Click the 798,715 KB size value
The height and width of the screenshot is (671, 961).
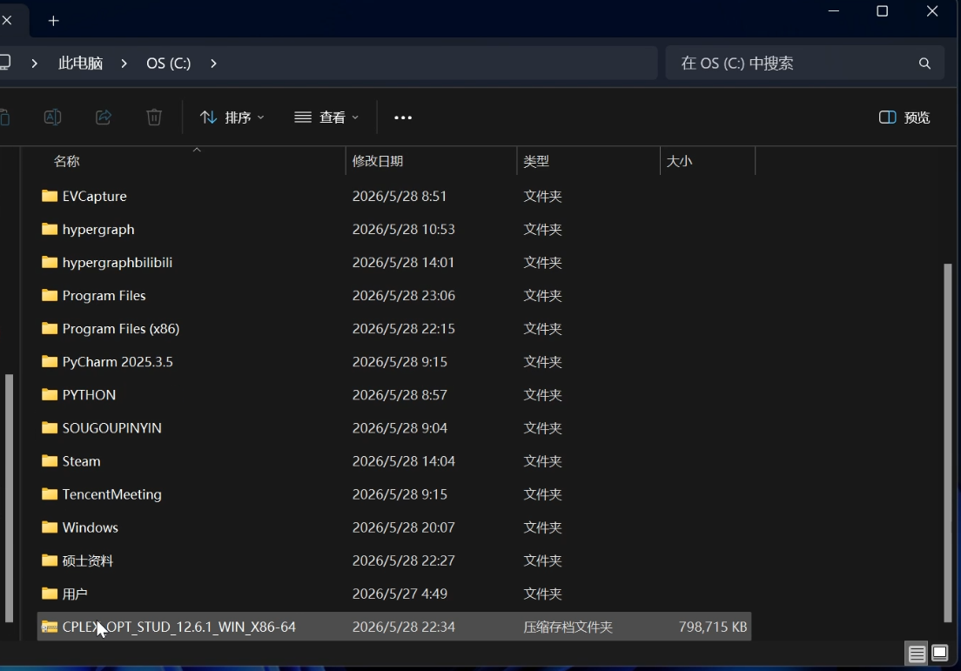click(x=712, y=627)
